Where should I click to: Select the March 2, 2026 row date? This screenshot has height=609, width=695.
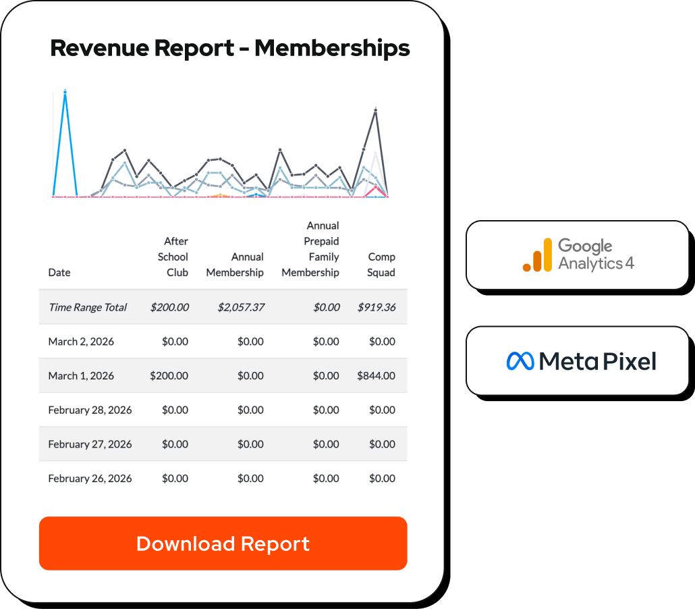81,341
